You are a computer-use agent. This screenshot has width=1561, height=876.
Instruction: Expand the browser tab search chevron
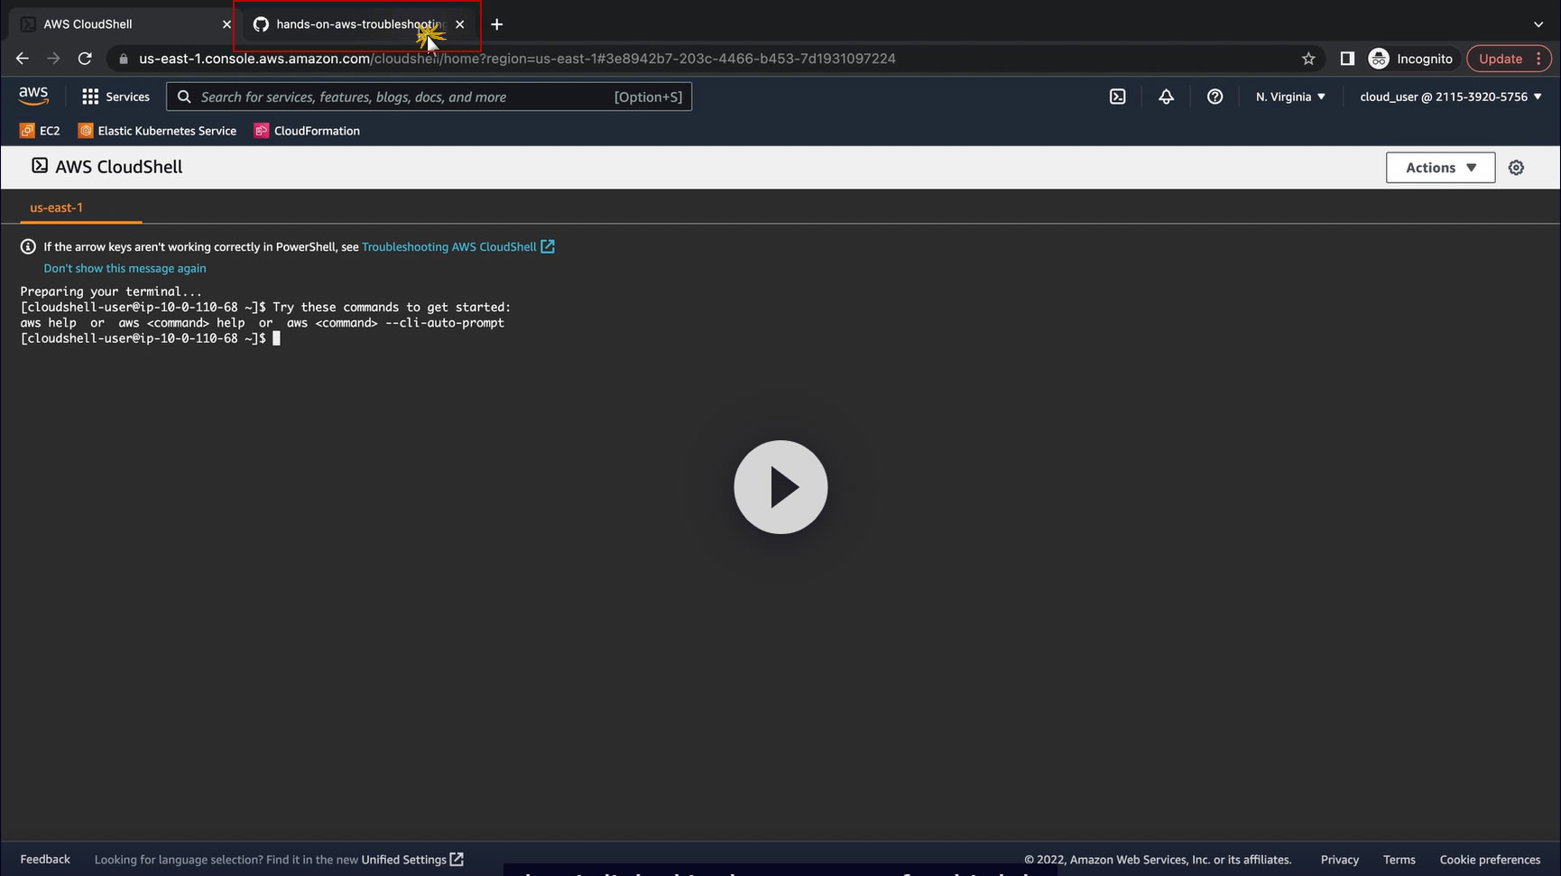1538,24
